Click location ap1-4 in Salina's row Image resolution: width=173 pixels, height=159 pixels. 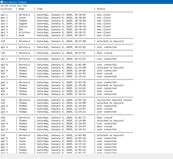4,27
